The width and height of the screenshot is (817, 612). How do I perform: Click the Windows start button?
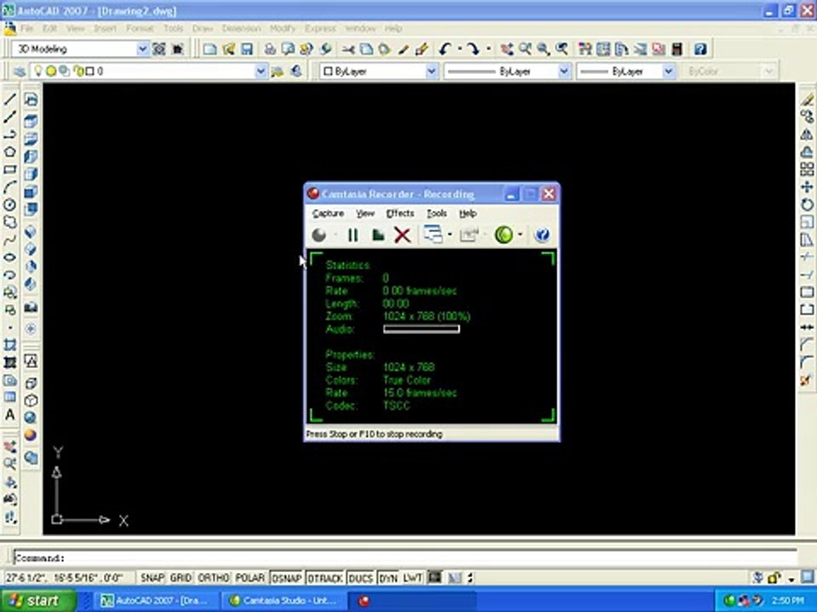[x=38, y=601]
